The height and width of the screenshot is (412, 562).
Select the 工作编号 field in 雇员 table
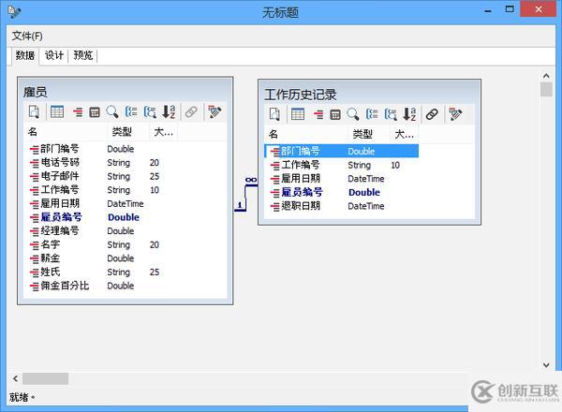click(x=60, y=189)
